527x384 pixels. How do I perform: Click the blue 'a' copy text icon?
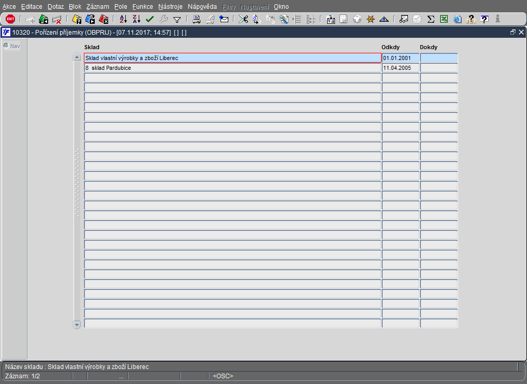256,20
